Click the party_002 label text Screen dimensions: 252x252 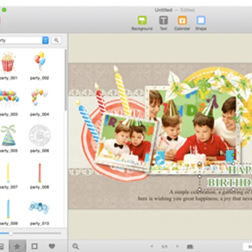coord(39,78)
